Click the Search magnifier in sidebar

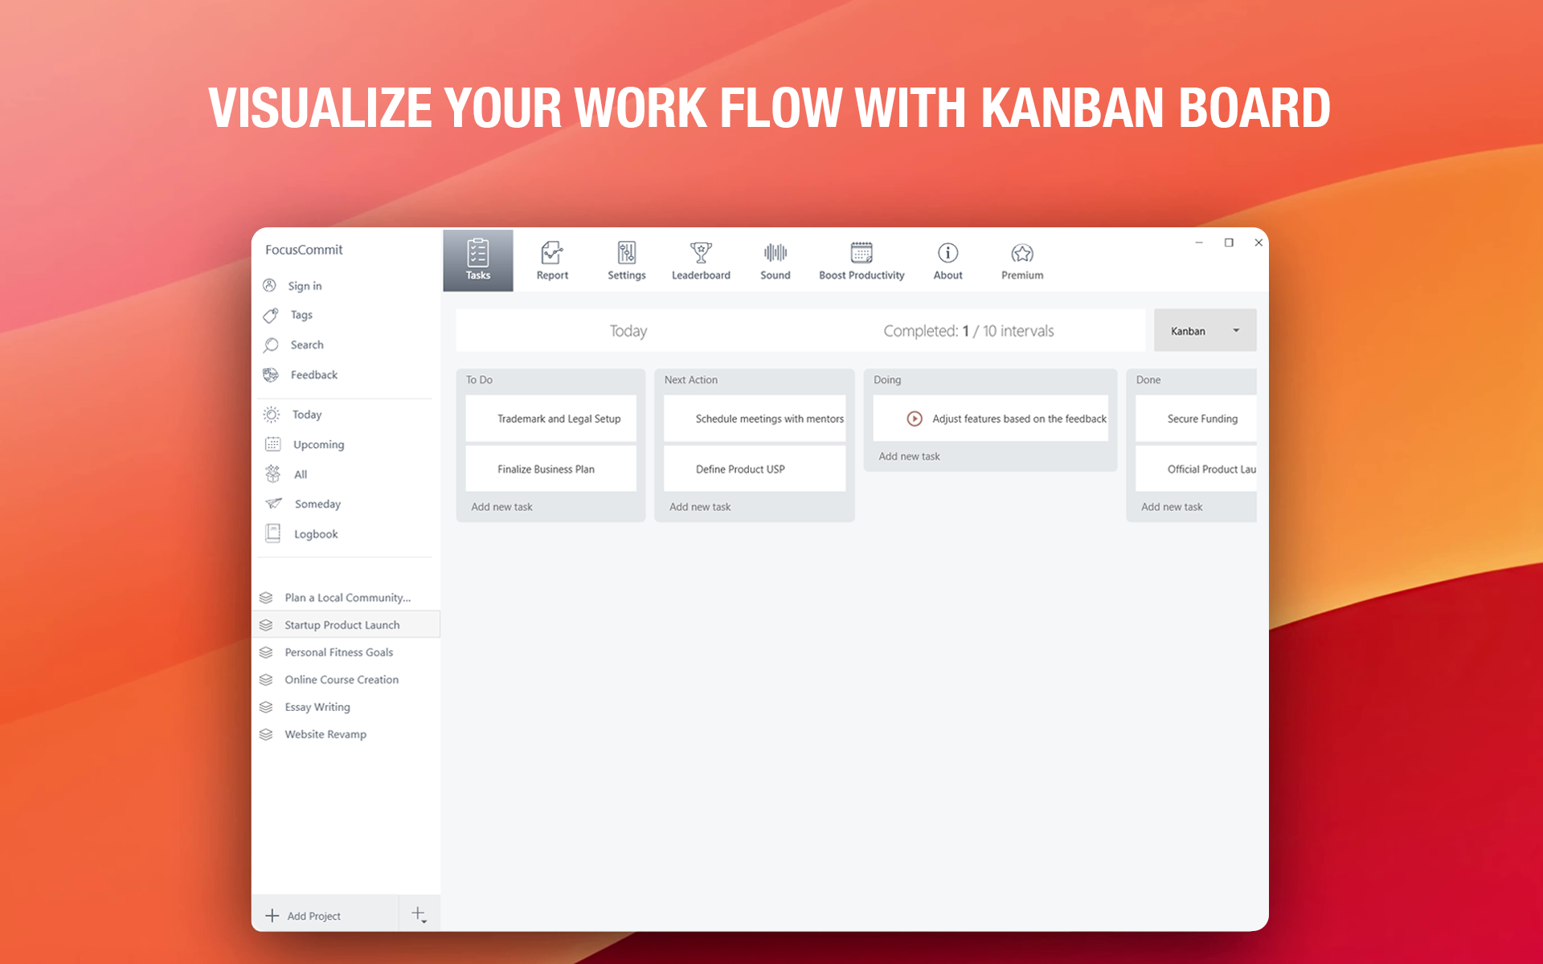pyautogui.click(x=271, y=345)
